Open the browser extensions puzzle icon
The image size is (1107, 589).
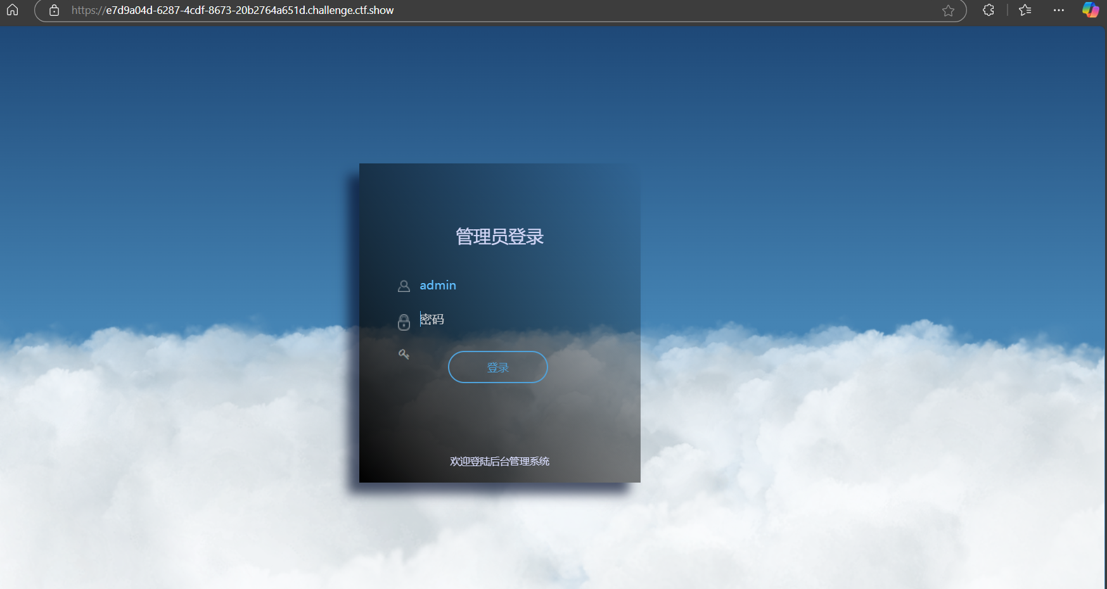click(989, 10)
